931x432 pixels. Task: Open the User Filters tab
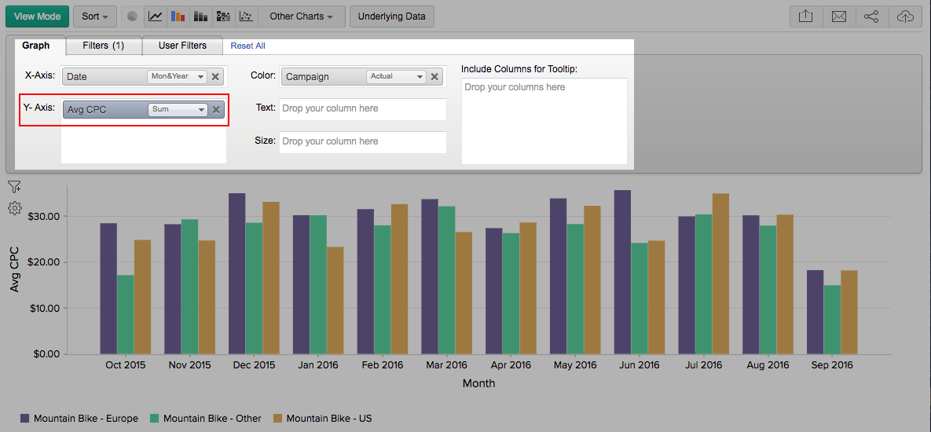[182, 46]
